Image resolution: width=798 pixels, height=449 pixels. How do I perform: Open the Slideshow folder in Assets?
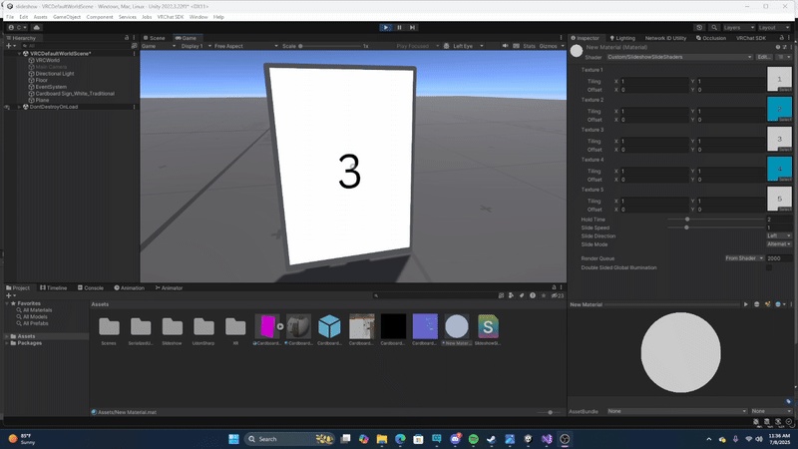coord(172,330)
